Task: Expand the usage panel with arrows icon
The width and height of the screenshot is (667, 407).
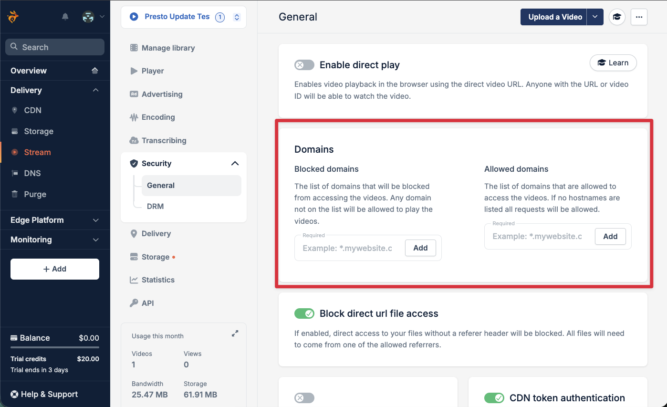Action: (x=235, y=334)
